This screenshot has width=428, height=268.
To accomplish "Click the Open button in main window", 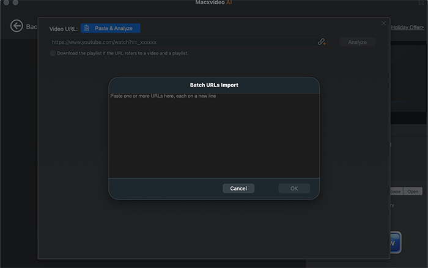I will [413, 192].
